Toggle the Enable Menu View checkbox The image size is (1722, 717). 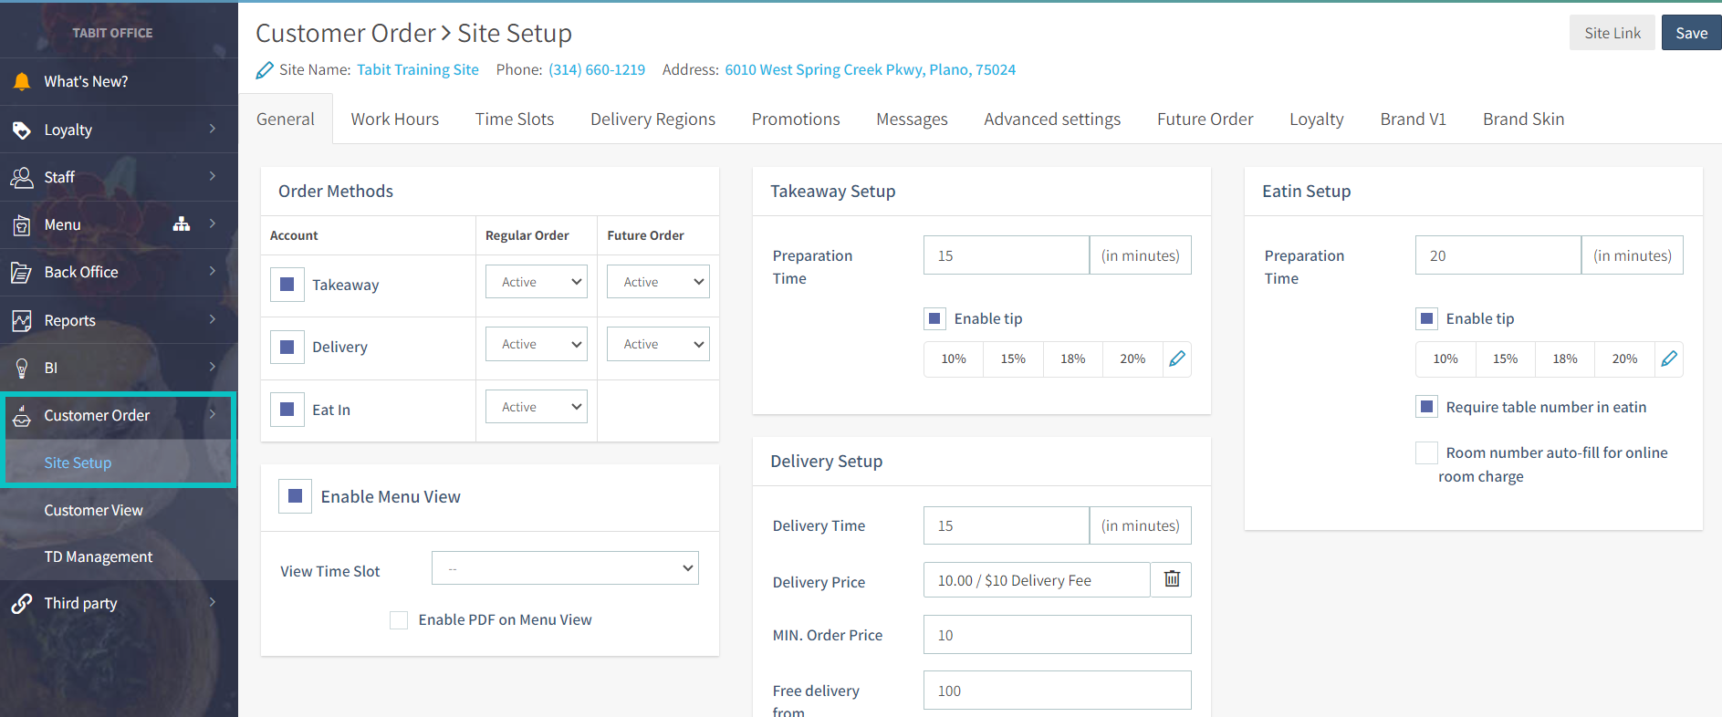[295, 496]
